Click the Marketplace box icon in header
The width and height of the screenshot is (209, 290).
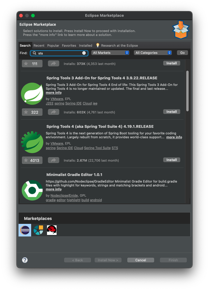click(x=181, y=30)
